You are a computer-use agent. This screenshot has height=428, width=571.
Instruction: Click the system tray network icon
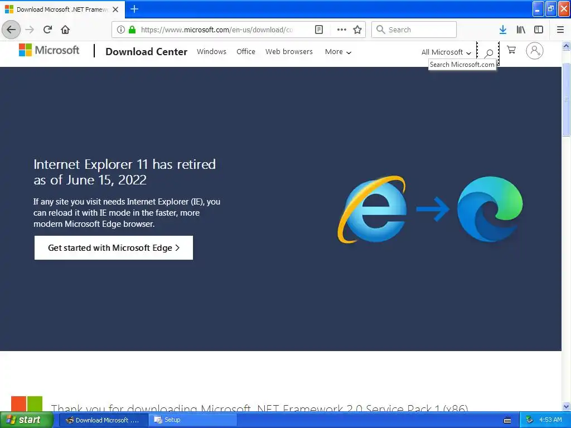click(530, 420)
